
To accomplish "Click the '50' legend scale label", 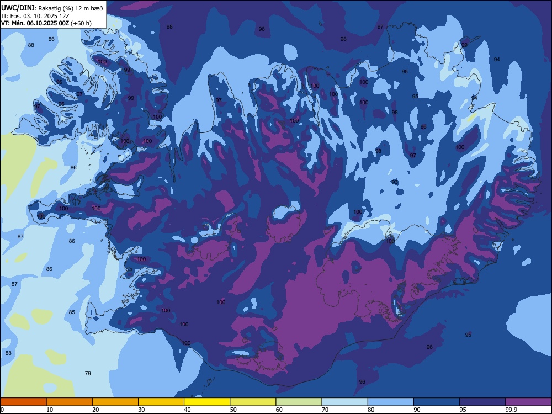I will pyautogui.click(x=233, y=410).
